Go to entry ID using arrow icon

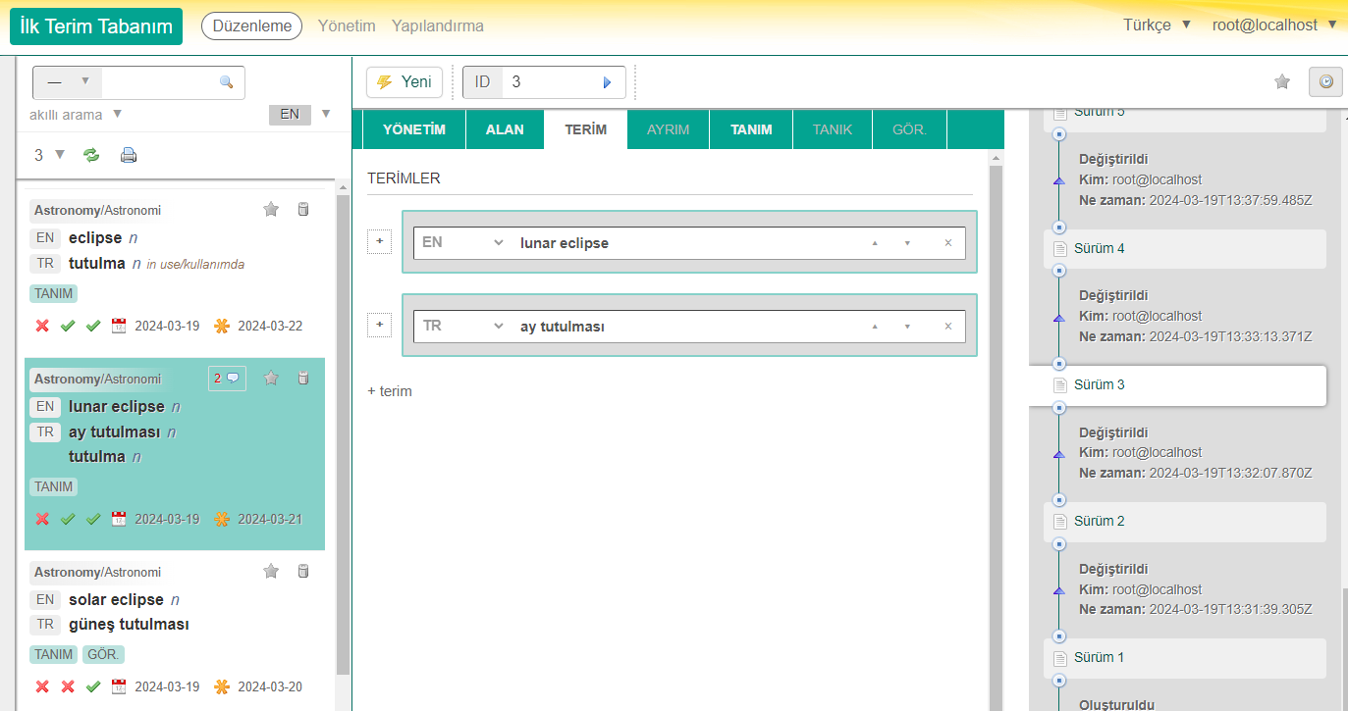tap(607, 82)
